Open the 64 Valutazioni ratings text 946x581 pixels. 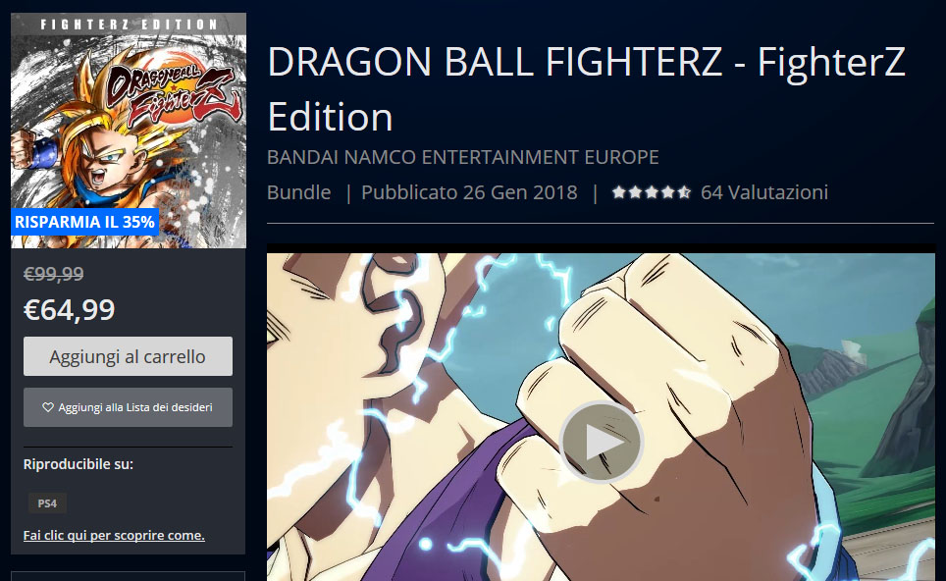coord(764,192)
